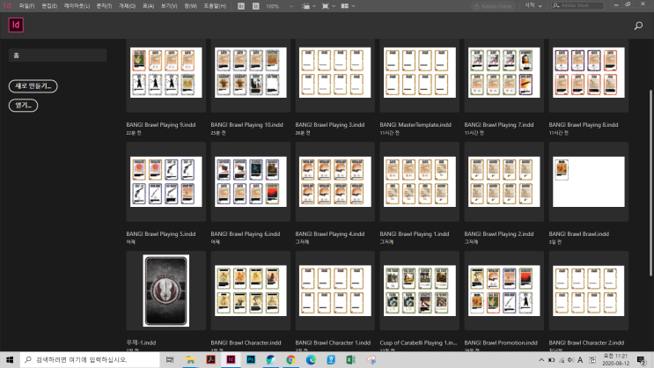
Task: Open BANG! Brawl Playing 7.indd thumbnail
Action: pyautogui.click(x=503, y=72)
